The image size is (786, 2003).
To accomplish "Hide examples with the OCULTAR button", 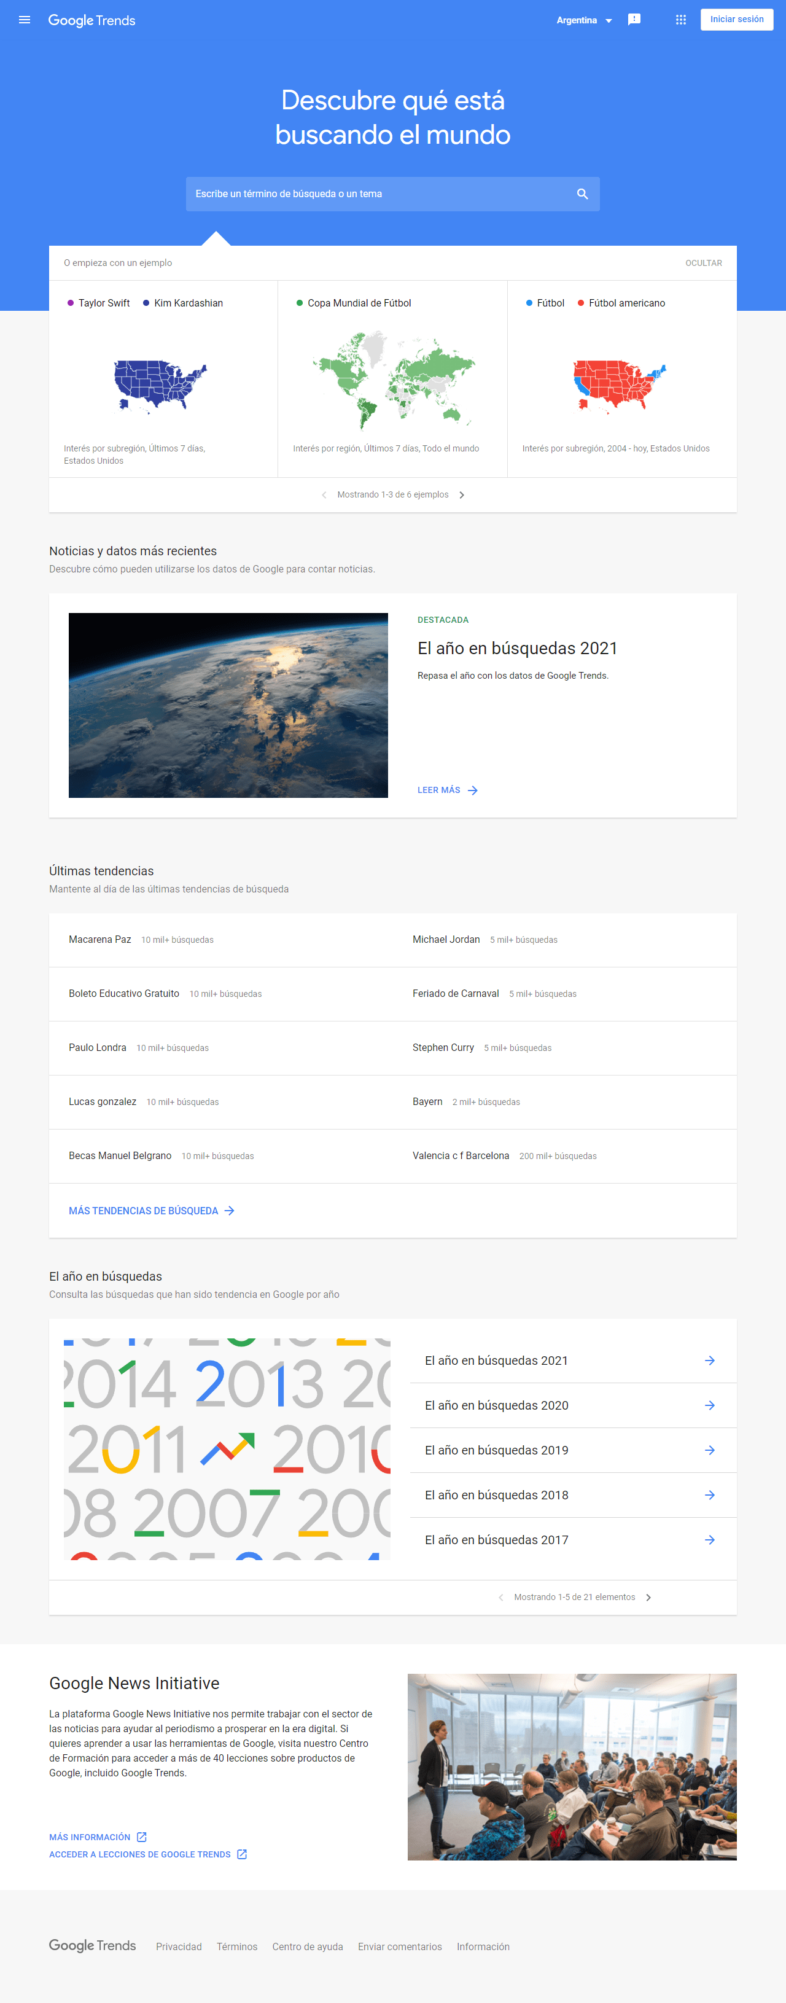I will (704, 263).
